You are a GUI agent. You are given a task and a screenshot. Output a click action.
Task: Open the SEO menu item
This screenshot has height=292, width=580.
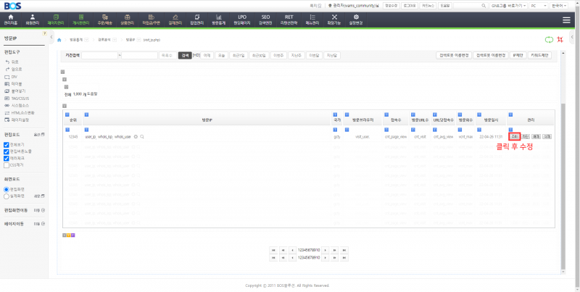265,18
